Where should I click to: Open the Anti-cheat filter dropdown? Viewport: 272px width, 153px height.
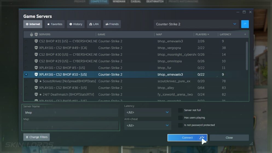(x=147, y=125)
